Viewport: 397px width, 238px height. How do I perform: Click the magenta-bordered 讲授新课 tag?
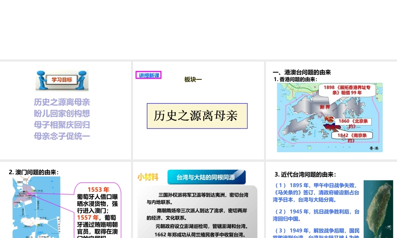pyautogui.click(x=148, y=75)
